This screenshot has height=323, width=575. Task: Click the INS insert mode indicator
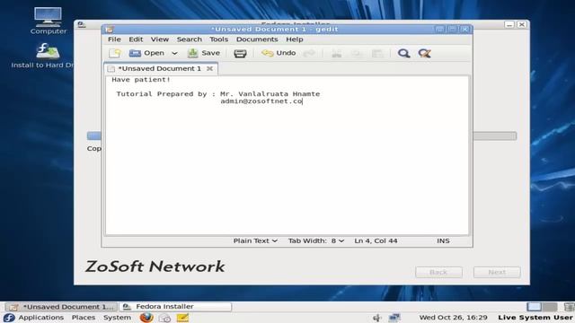pyautogui.click(x=443, y=241)
